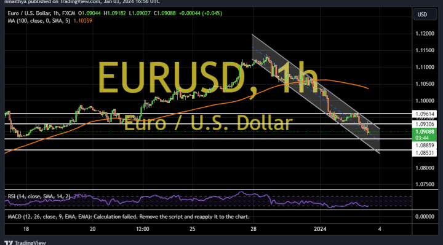Click the 12:00 label on time axis
The image size is (443, 245).
point(143,229)
